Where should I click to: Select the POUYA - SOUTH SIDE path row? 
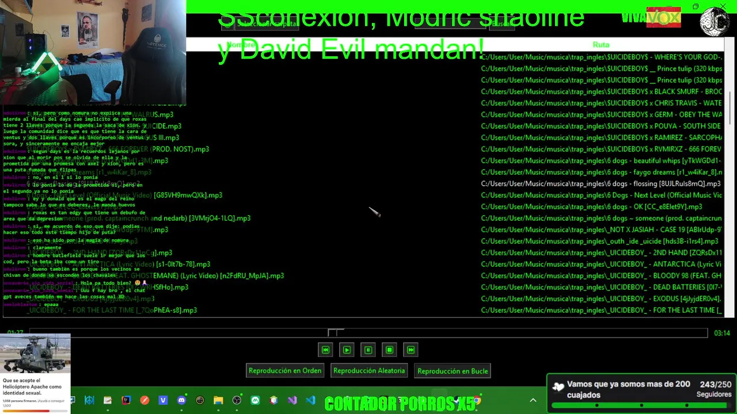pos(601,126)
